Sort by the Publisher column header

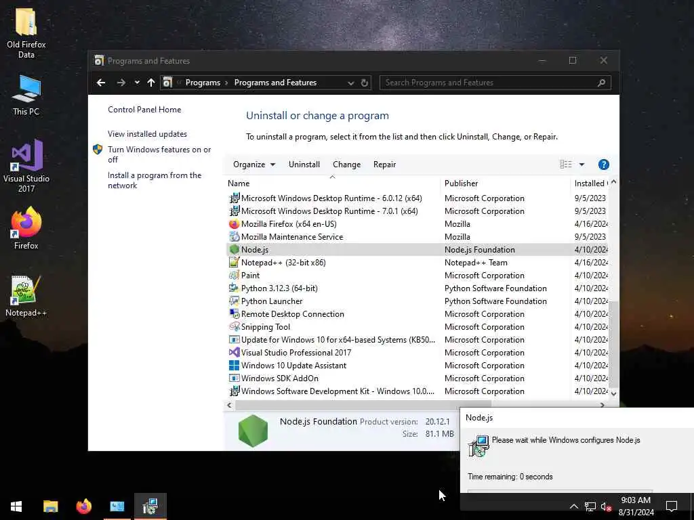click(x=506, y=183)
